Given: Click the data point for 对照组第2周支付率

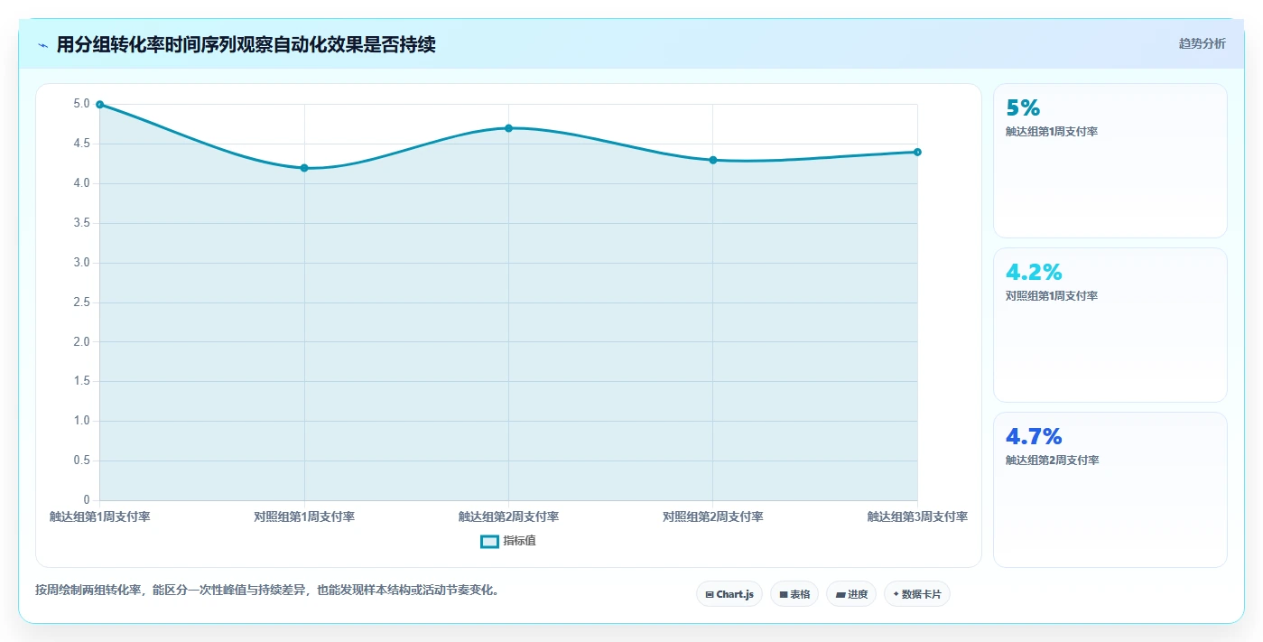Looking at the screenshot, I should click(713, 160).
